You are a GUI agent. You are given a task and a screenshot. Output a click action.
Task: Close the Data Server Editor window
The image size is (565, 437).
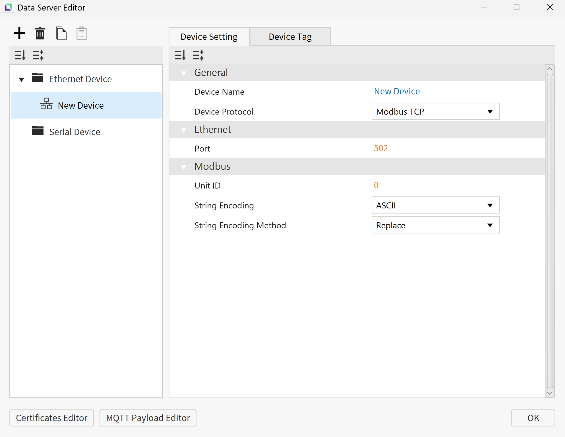click(550, 7)
